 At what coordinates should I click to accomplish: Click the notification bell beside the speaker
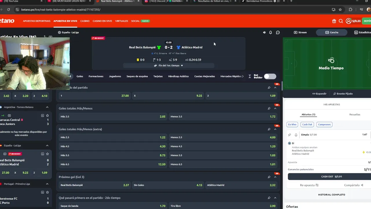coord(270,33)
